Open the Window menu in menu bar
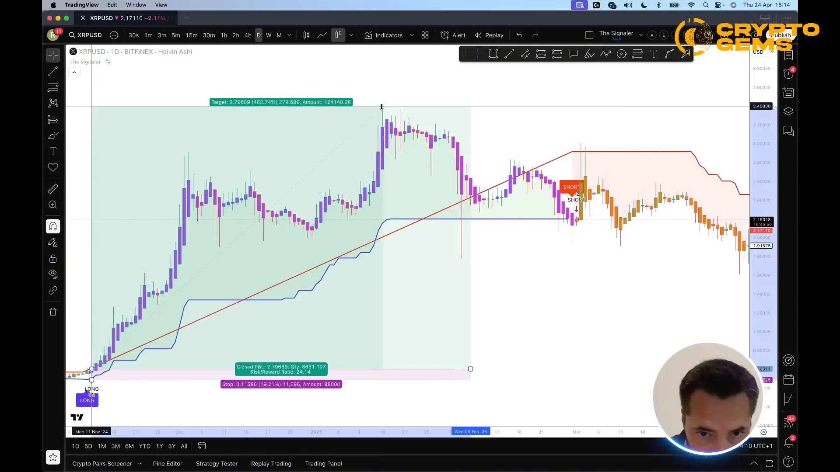This screenshot has width=840, height=472. pos(136,5)
